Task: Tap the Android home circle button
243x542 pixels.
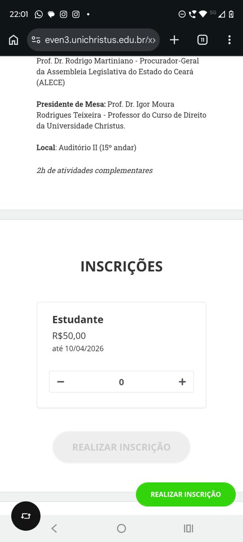Action: point(121,528)
